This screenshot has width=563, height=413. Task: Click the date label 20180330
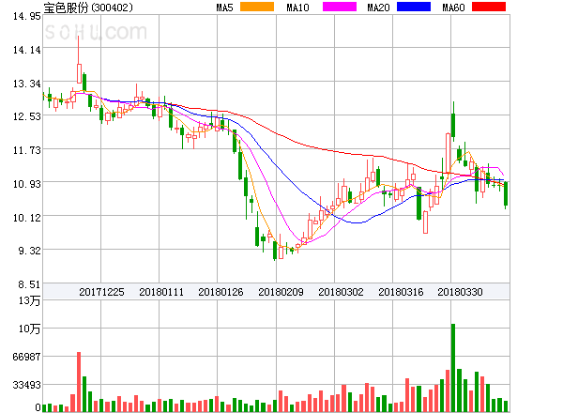(x=460, y=292)
